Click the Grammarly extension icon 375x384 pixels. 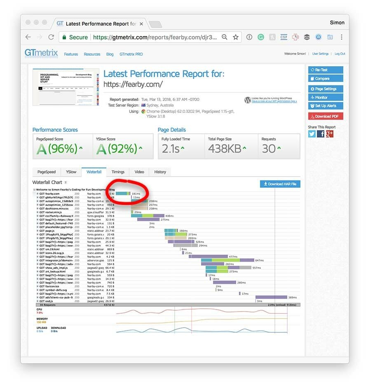click(x=260, y=37)
